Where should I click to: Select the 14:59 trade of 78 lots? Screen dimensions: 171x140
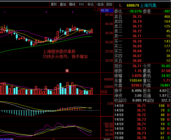pos(142,110)
